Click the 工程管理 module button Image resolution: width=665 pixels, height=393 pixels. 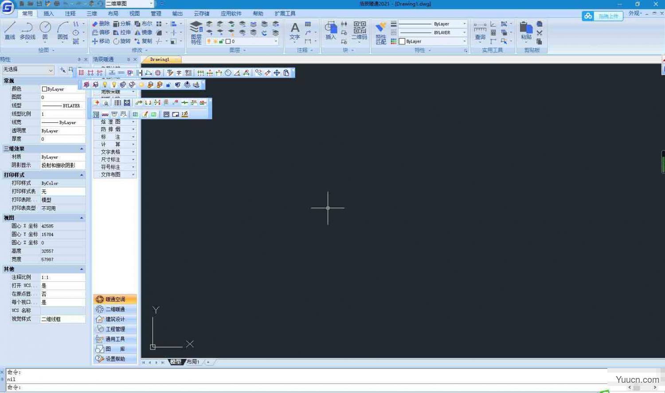[115, 329]
